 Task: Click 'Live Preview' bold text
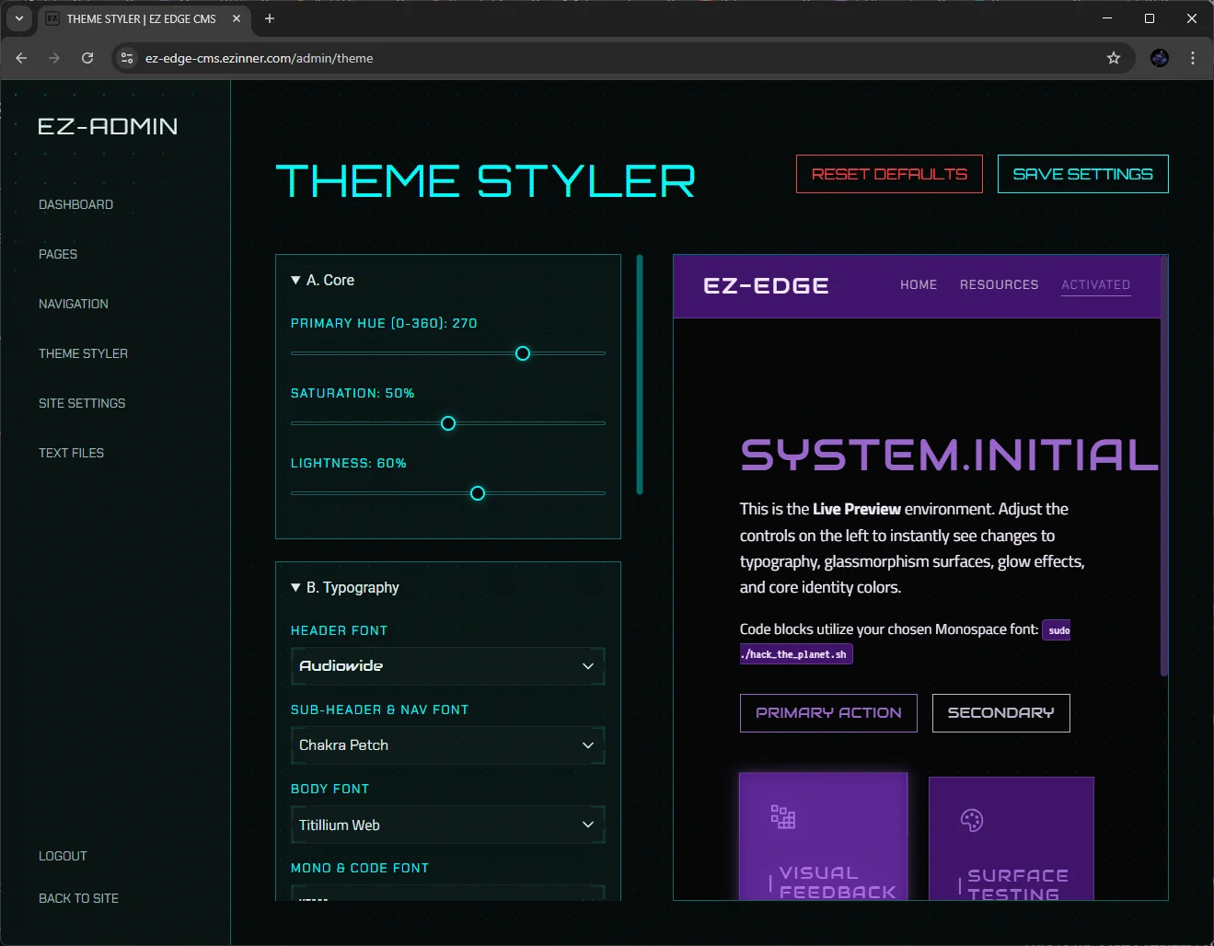pos(857,509)
